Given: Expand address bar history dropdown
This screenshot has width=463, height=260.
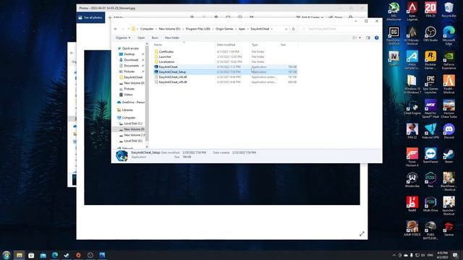Looking at the screenshot, I should [x=286, y=29].
